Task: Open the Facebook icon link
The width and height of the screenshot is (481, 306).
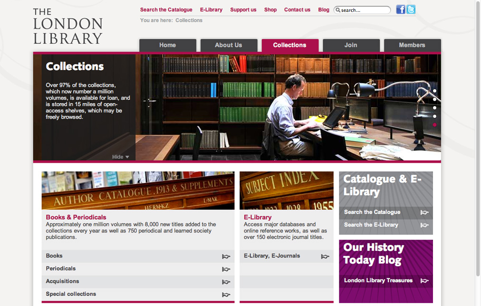Action: (400, 9)
